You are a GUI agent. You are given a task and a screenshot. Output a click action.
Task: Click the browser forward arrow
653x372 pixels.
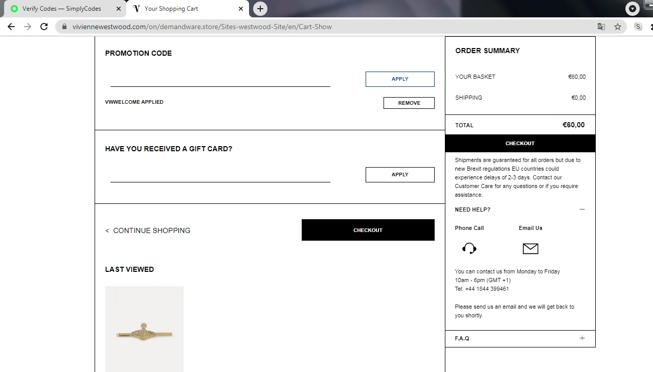(x=28, y=27)
